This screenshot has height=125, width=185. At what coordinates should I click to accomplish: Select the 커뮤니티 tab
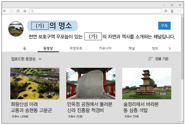click(x=105, y=48)
